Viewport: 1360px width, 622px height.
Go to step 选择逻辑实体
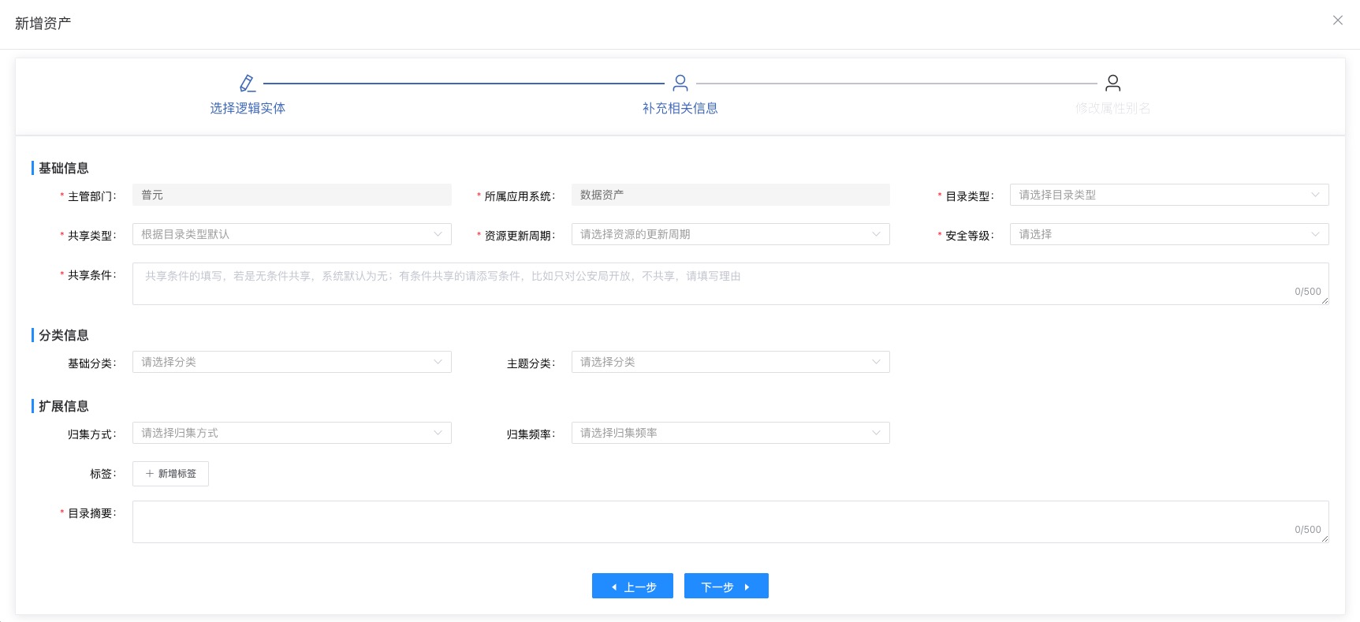coord(248,108)
